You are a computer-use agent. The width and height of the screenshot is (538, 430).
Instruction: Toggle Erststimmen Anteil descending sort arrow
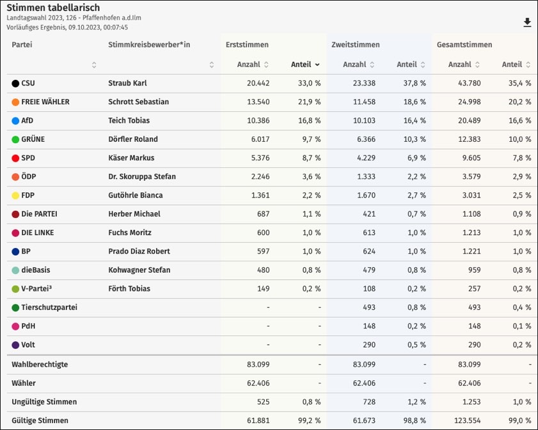point(317,65)
